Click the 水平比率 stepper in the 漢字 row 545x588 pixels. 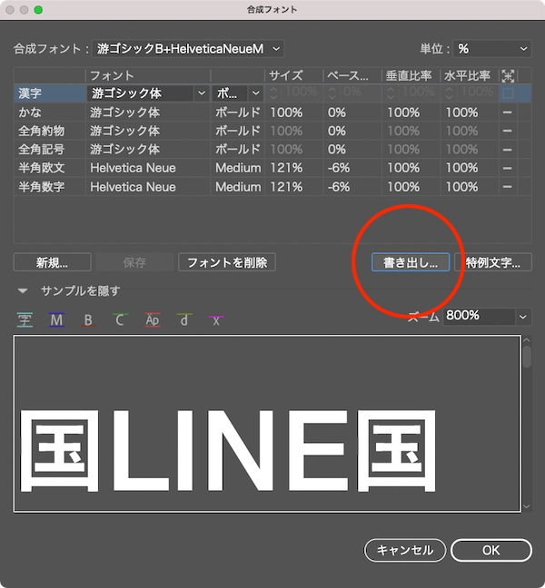[450, 93]
